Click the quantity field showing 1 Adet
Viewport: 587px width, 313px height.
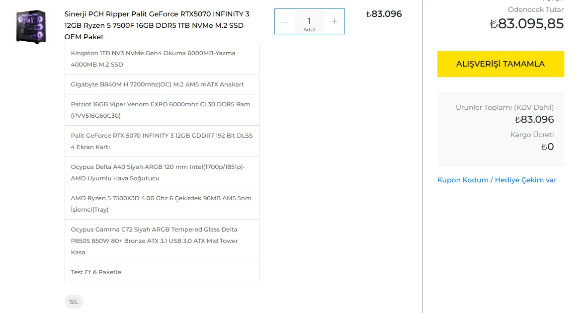(x=309, y=22)
